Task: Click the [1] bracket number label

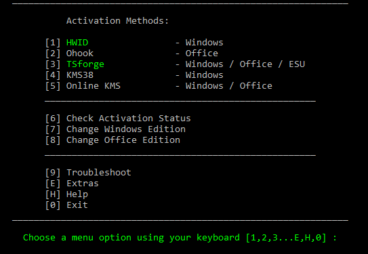Action: pyautogui.click(x=53, y=43)
